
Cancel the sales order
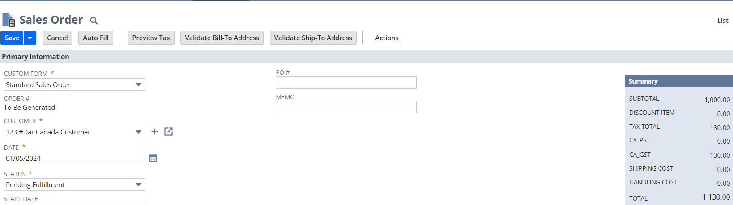[57, 38]
